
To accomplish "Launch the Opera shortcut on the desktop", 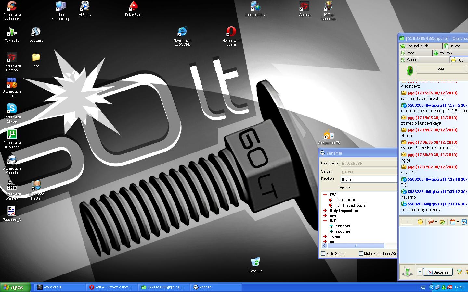I will point(231,36).
